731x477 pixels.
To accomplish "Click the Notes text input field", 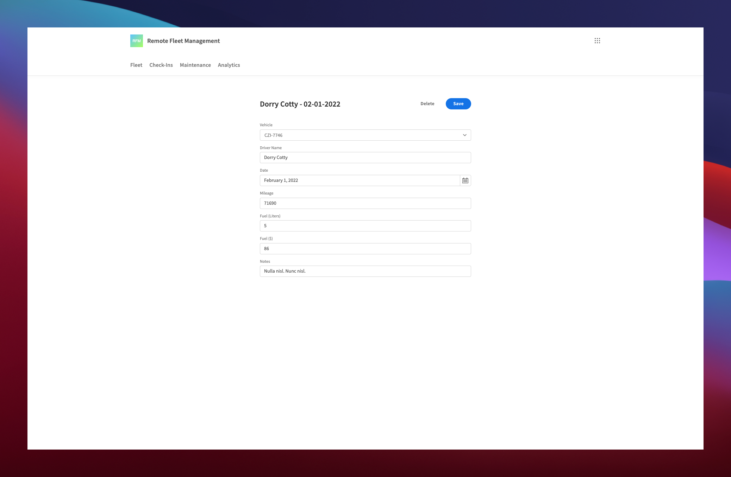I will point(365,271).
